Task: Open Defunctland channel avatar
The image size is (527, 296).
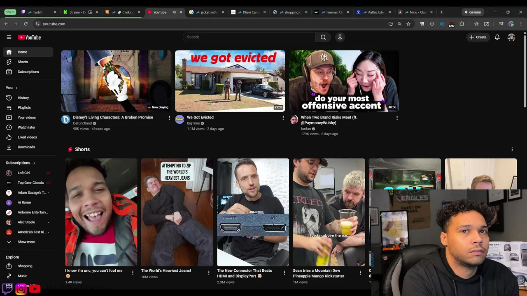Action: [66, 120]
